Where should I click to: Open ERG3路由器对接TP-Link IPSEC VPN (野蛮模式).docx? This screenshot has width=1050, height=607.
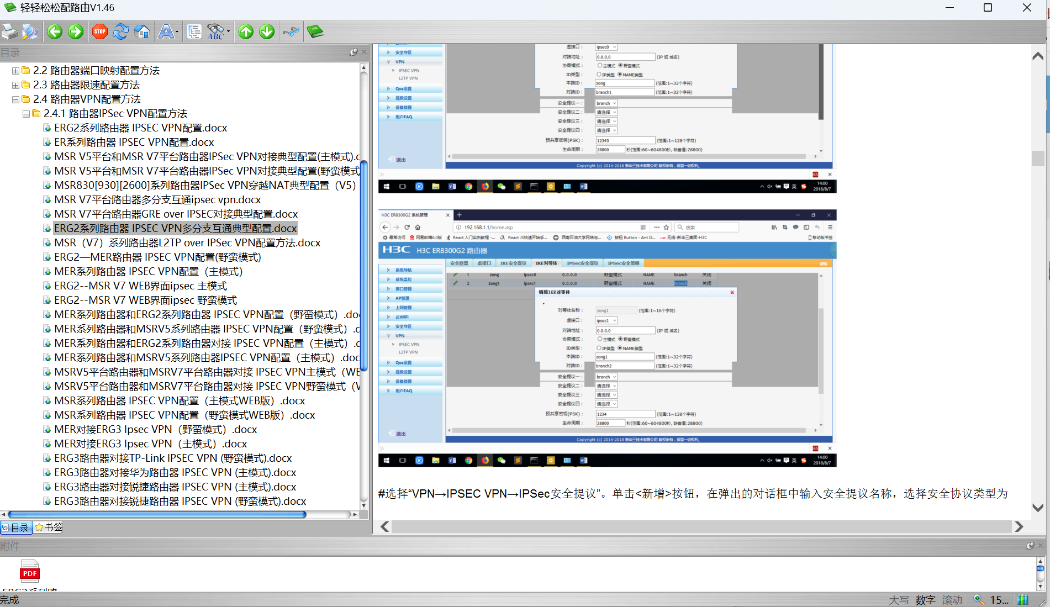click(173, 458)
